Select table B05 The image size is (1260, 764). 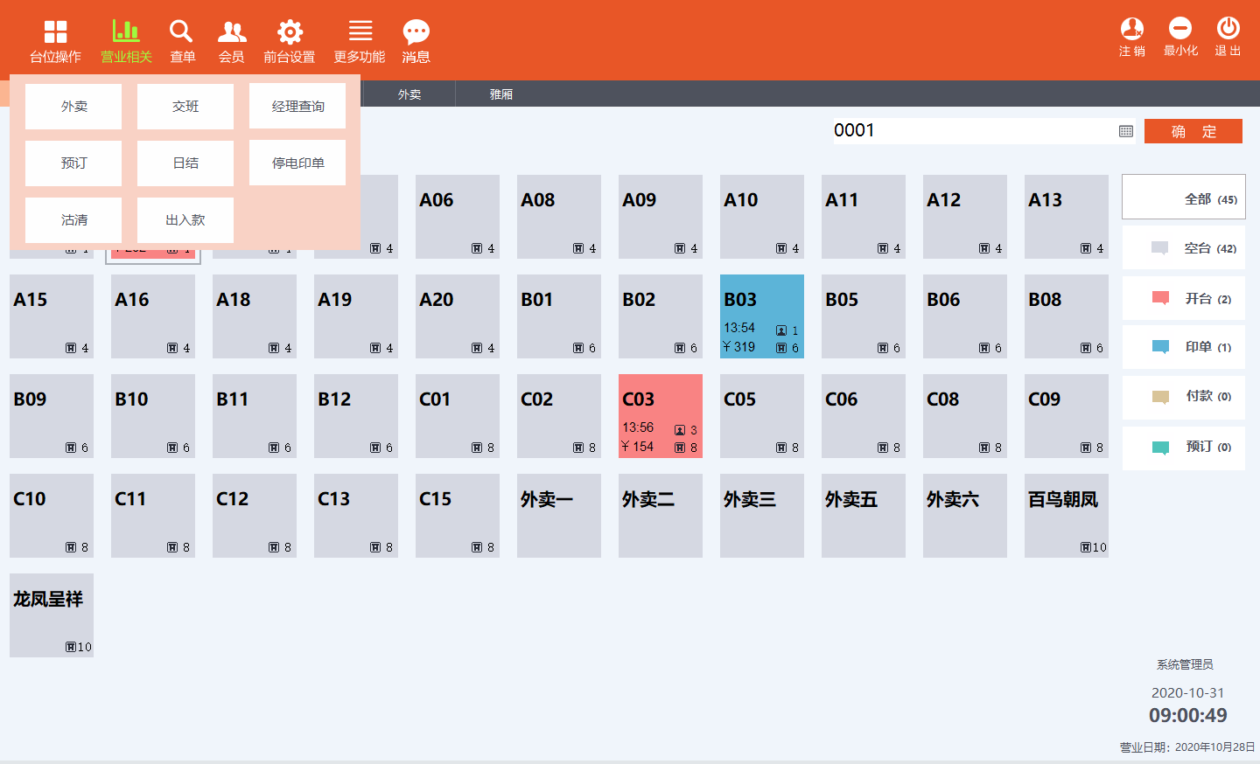864,316
